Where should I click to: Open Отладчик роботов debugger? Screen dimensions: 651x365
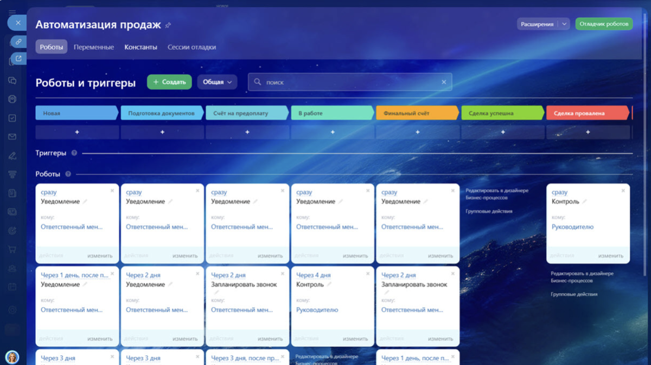(x=604, y=24)
